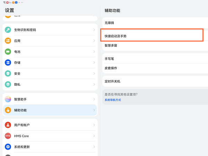The width and height of the screenshot is (208, 156).
Task: Click the Privacy icon
Action: [8, 84]
